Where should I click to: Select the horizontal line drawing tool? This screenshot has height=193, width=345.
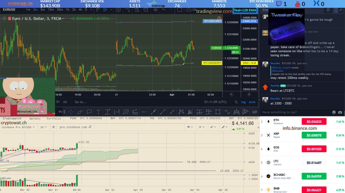[144, 112]
